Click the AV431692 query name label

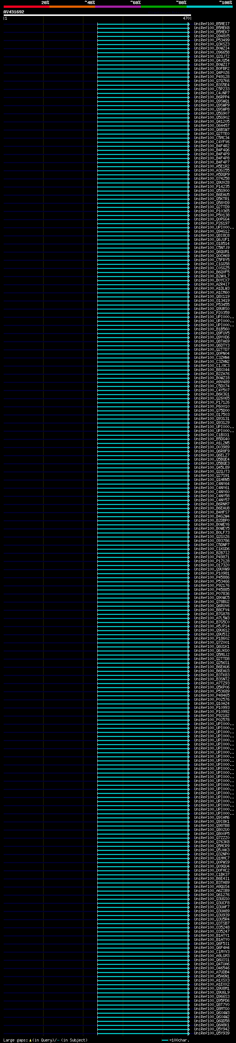(x=14, y=12)
